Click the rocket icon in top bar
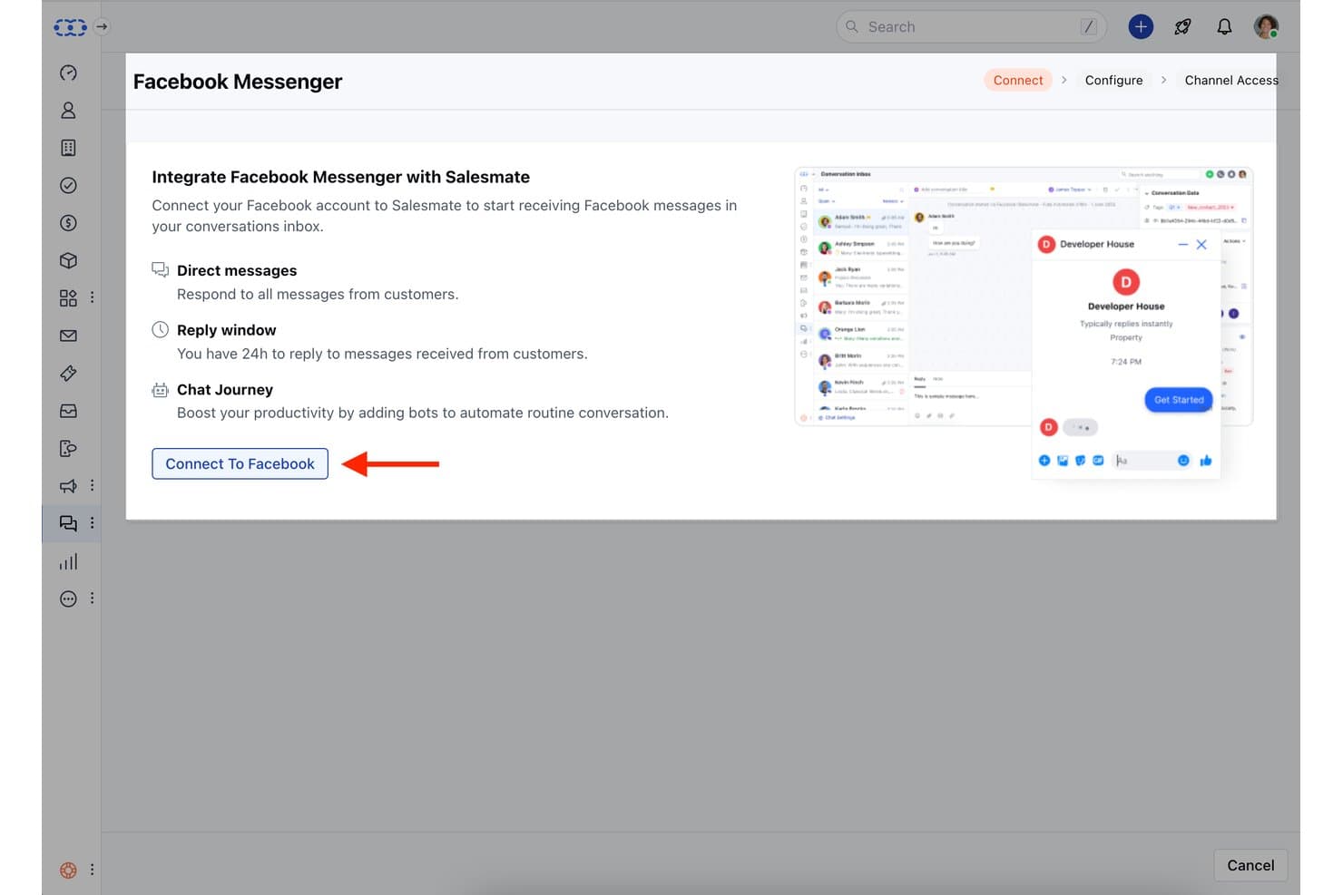Screen dimensions: 1343x895 (1182, 27)
